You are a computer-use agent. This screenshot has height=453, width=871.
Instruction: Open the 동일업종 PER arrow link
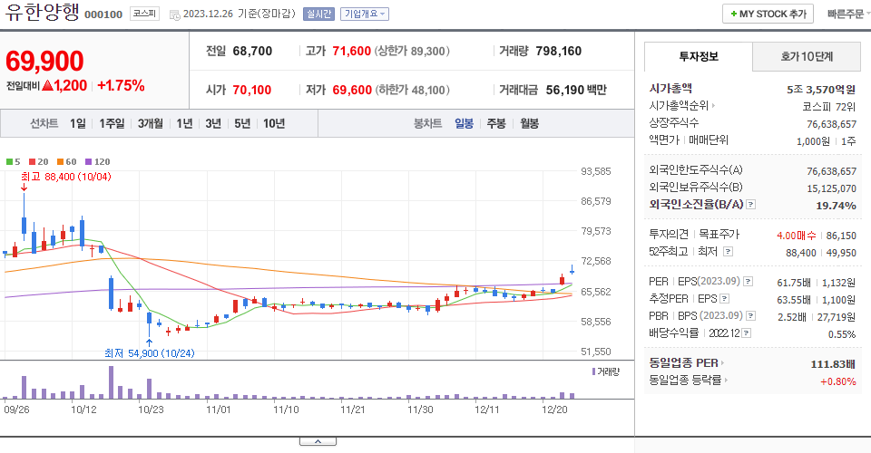point(687,363)
